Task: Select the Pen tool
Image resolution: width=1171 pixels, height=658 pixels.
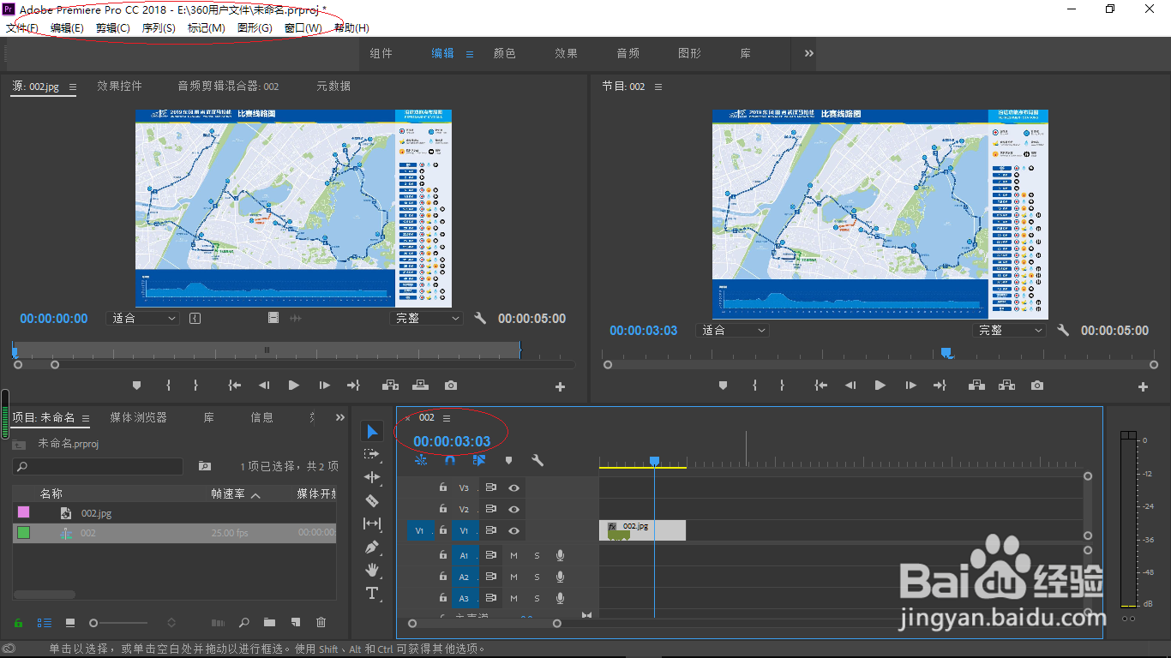Action: click(372, 545)
